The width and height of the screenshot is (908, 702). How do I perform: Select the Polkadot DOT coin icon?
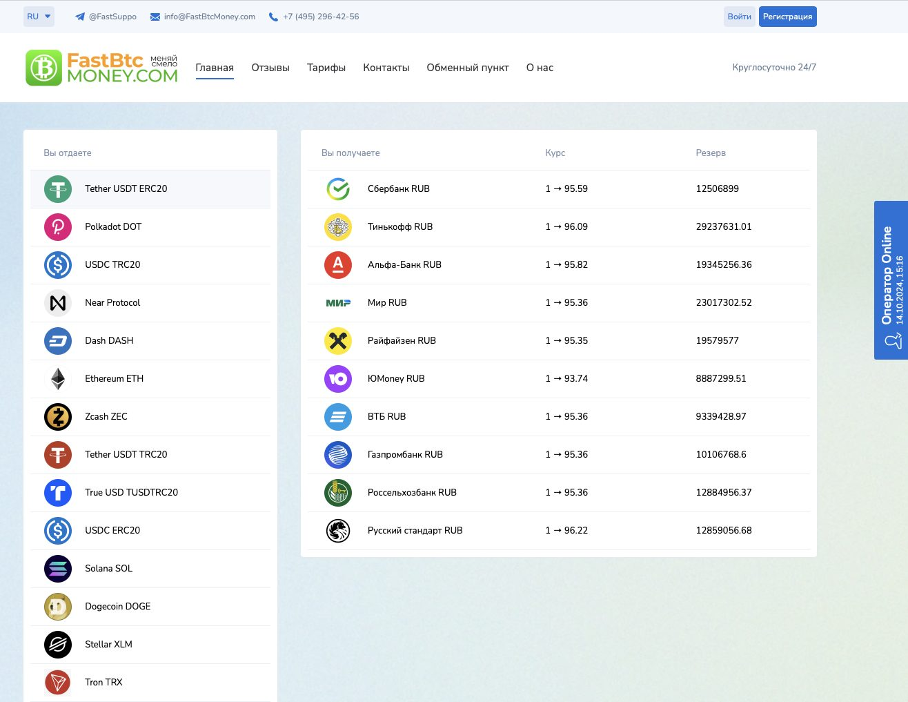(x=58, y=227)
